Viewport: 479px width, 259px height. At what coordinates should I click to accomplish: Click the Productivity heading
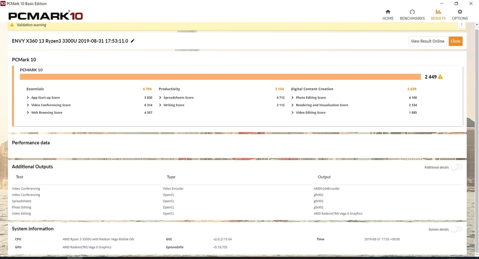[169, 89]
